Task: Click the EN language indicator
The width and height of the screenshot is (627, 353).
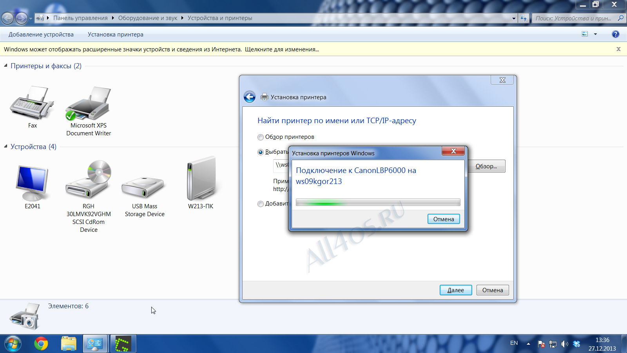Action: (514, 343)
